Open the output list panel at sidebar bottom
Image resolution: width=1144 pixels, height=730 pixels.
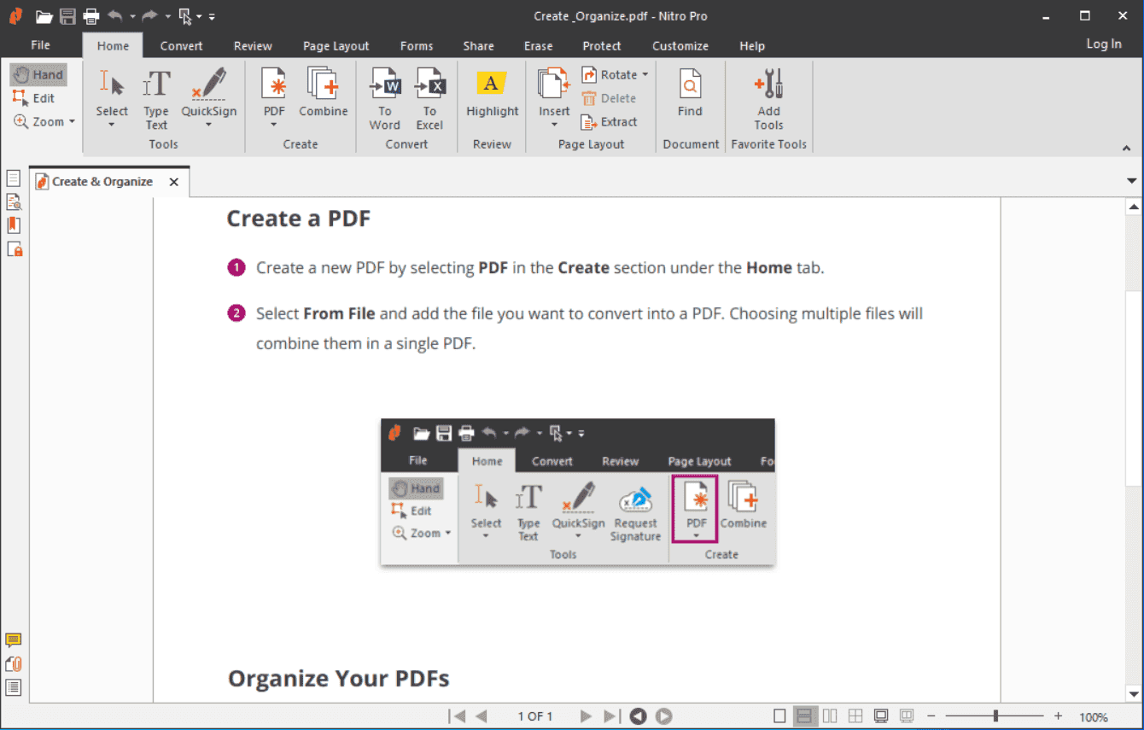[x=14, y=687]
